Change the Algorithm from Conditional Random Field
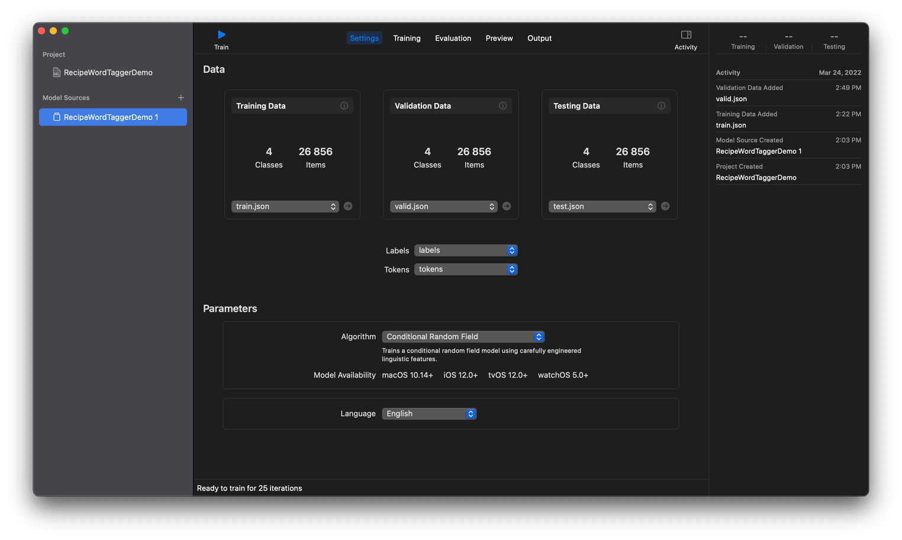 point(463,337)
